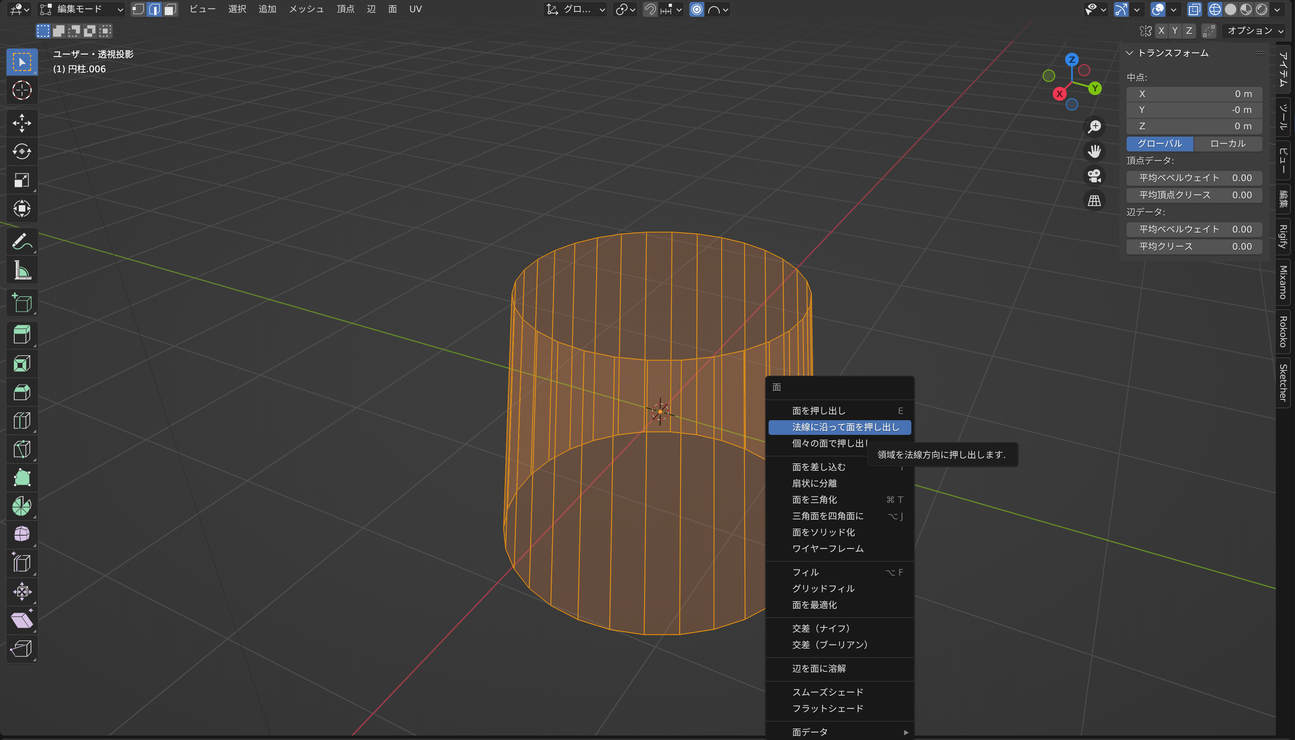Click スムーズシェード in face menu
Viewport: 1295px width, 740px height.
pos(840,692)
